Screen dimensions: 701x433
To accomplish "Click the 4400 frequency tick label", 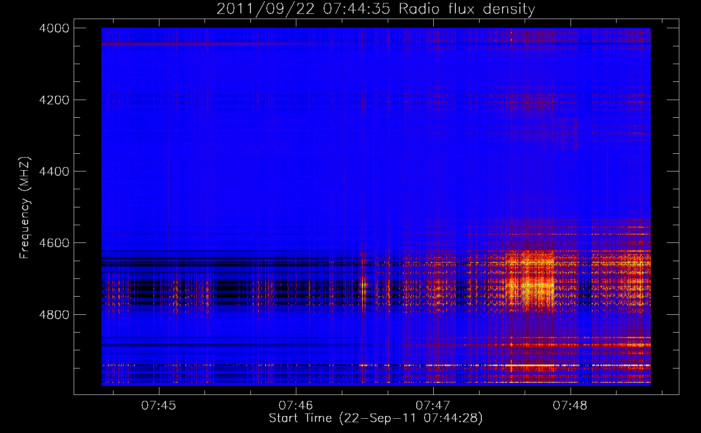I will (x=54, y=171).
